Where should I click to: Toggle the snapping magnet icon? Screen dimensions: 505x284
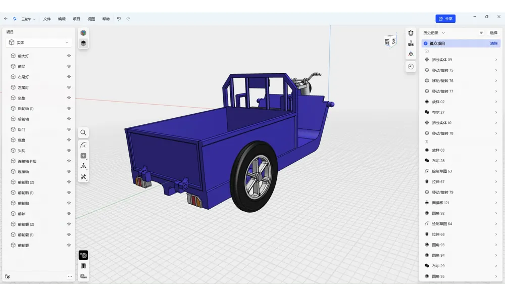[411, 33]
